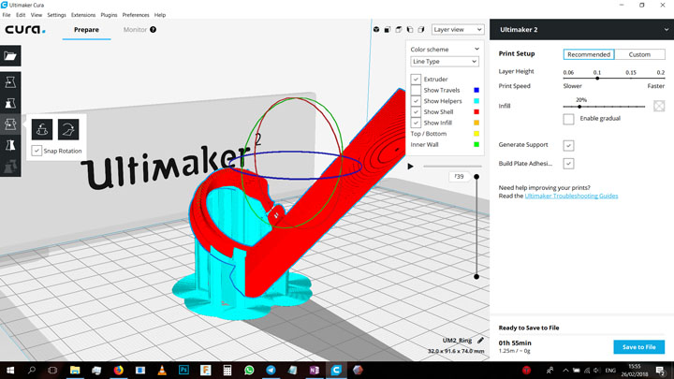Open the Help menu
The image size is (674, 379).
160,15
